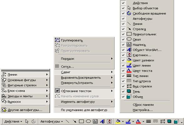184x125 pixels.
Task: Insert WordArt via the toolbar icon
Action: click(x=102, y=121)
